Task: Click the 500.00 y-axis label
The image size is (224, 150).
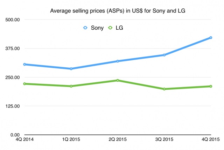Action: [x=13, y=20]
